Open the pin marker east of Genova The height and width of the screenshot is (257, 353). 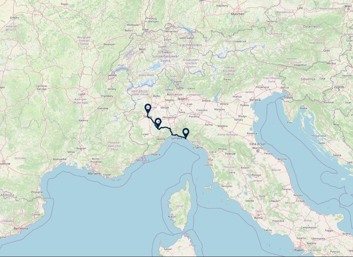pyautogui.click(x=186, y=132)
